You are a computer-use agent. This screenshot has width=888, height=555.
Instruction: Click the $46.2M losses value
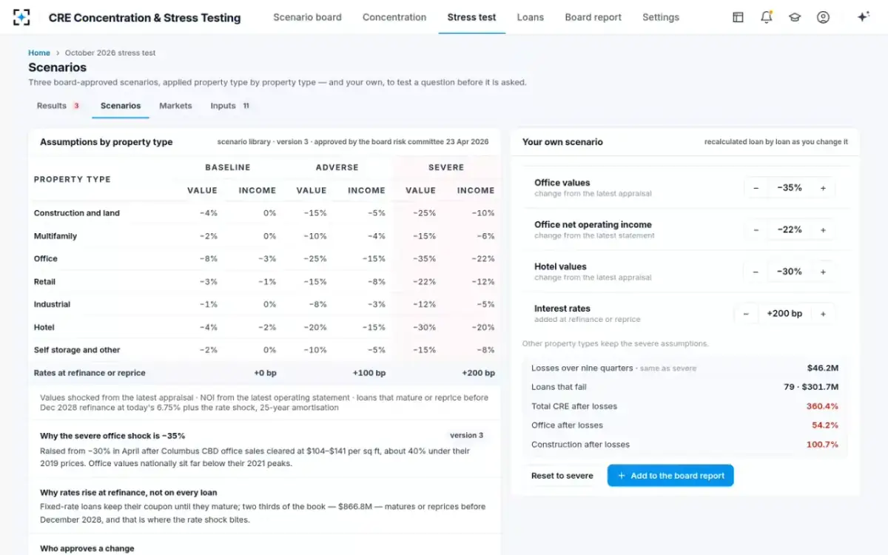coord(823,368)
